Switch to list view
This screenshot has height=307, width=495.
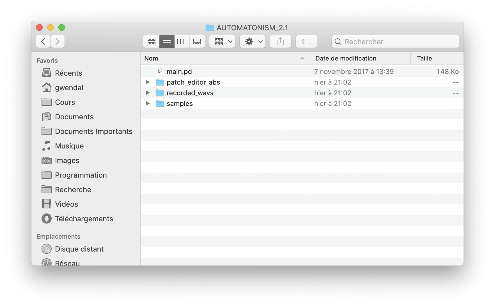(167, 41)
